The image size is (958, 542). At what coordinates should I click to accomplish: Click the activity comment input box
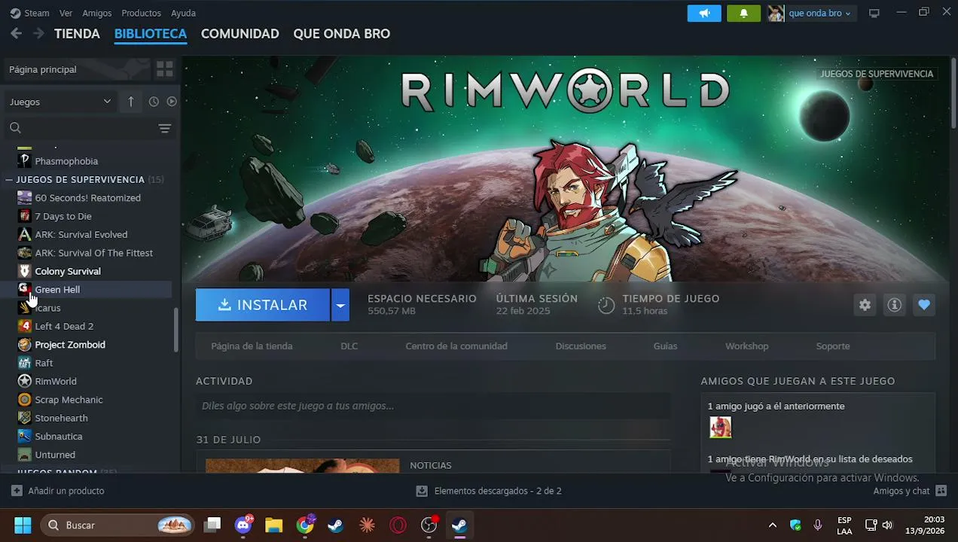tap(433, 406)
